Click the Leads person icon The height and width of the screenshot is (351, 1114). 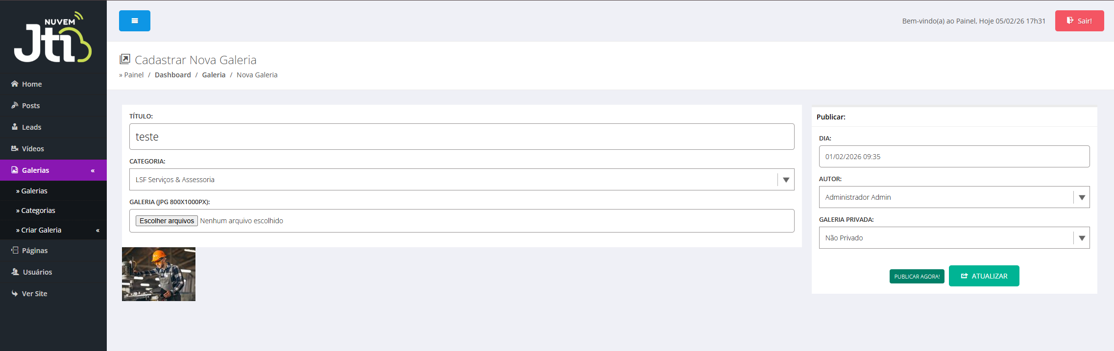pyautogui.click(x=15, y=127)
